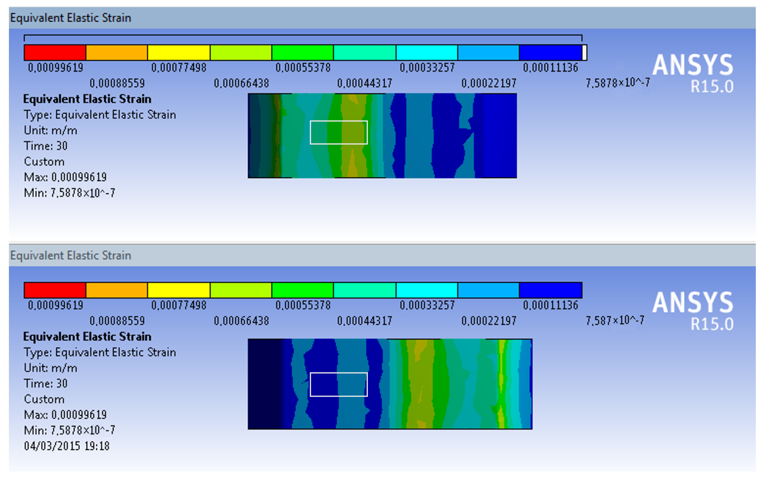The image size is (765, 482).
Task: Click the timestamp '04/03/2015 19:18'
Action: (67, 446)
